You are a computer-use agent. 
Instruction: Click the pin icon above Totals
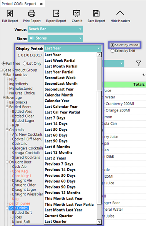[x=144, y=75]
